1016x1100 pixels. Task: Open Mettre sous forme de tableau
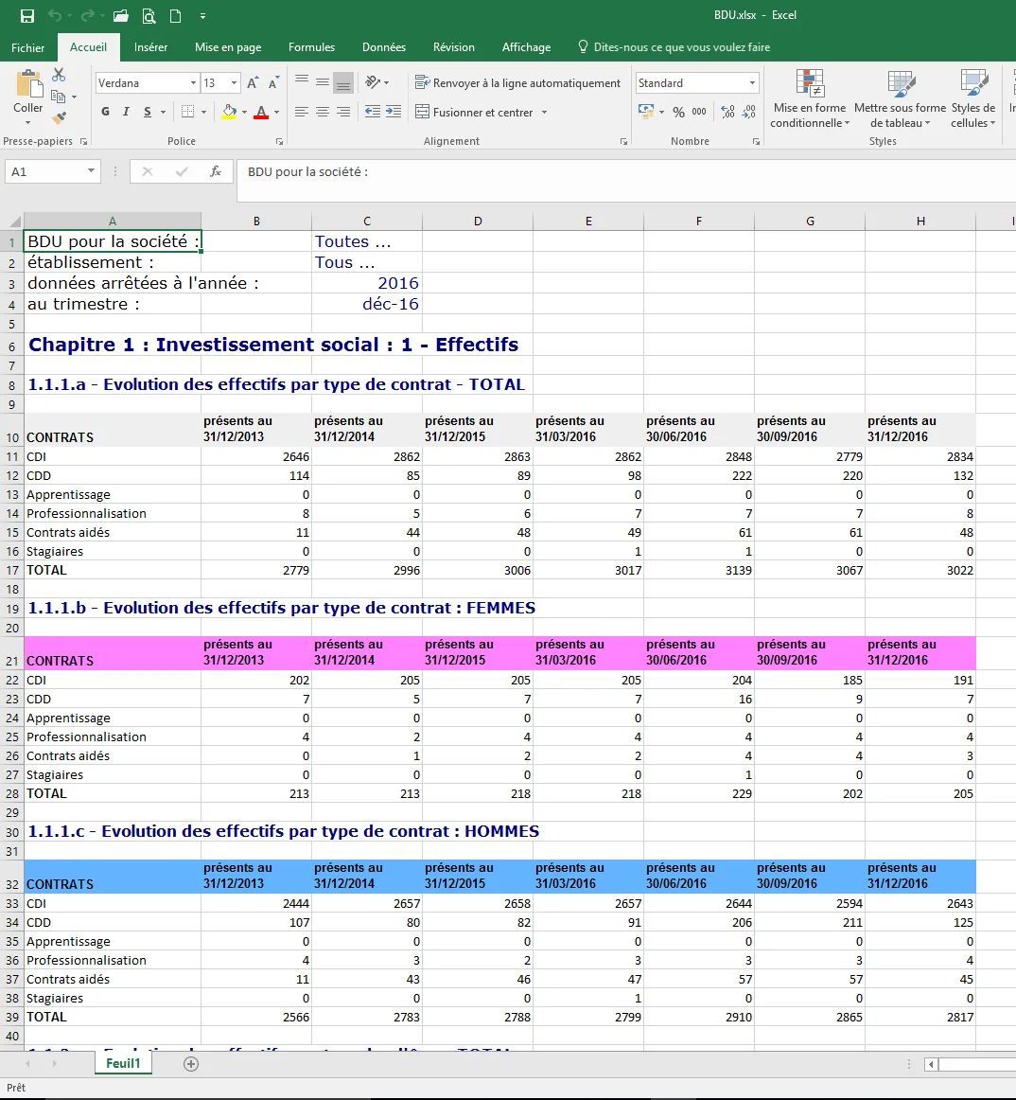tap(901, 98)
